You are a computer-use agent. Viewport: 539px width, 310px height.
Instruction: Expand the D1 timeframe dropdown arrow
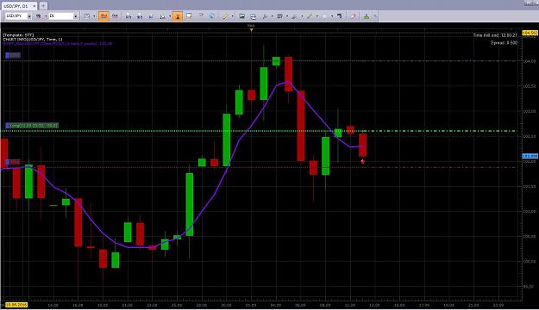pos(76,16)
